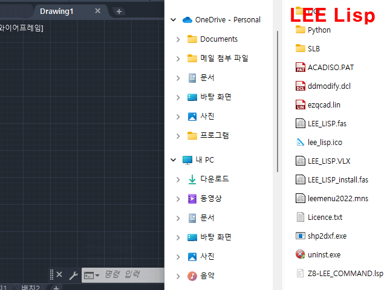Expand the 프로그램 folder

point(178,136)
